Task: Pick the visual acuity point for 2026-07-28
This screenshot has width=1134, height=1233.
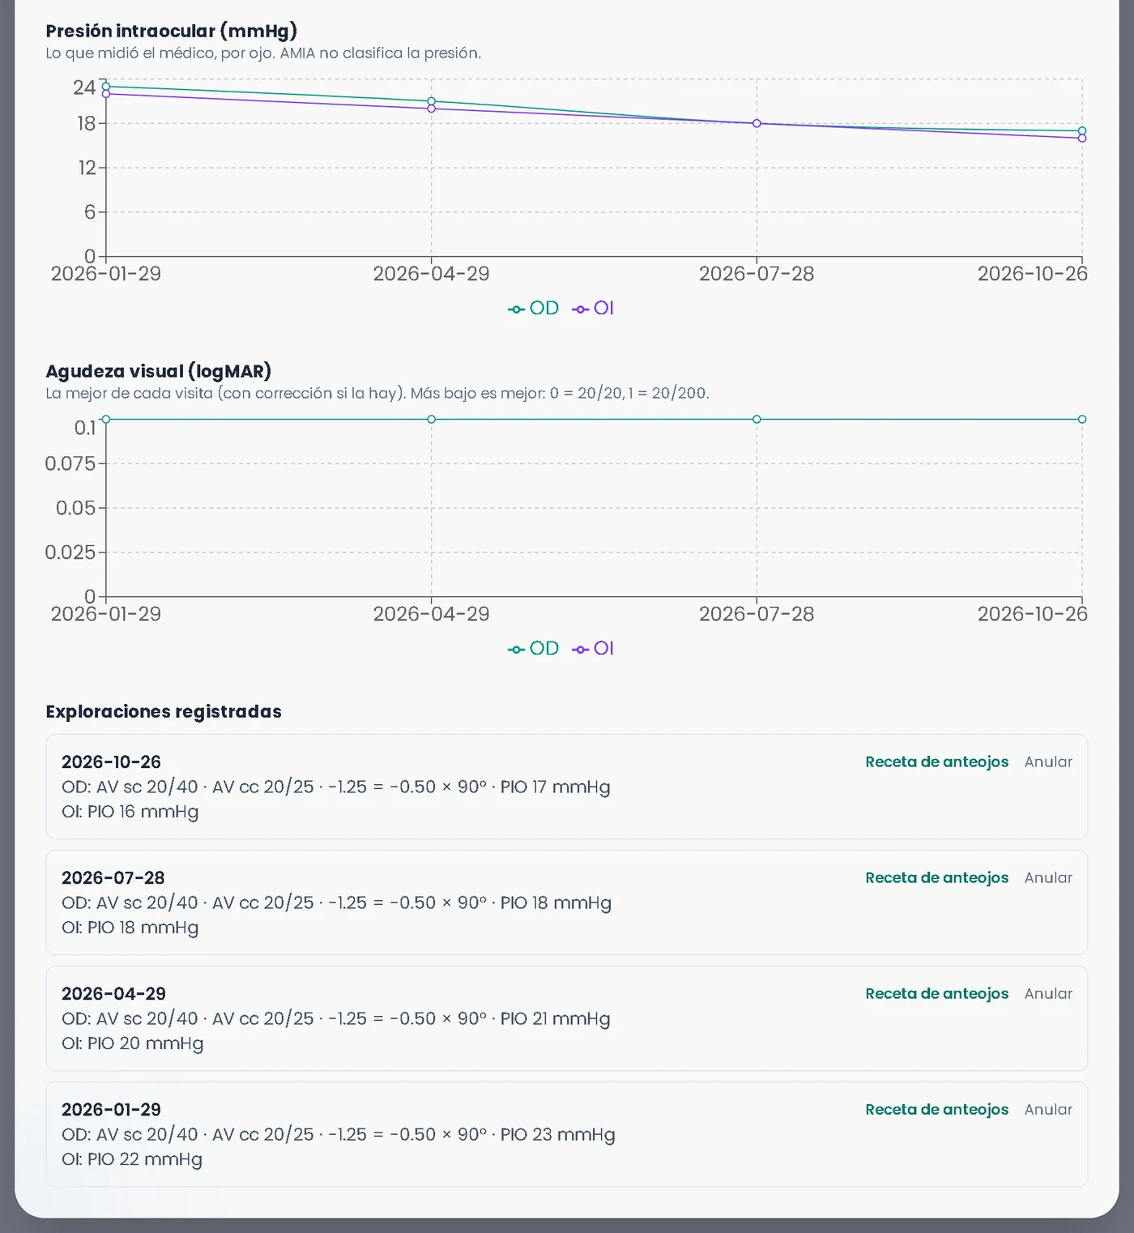Action: (757, 420)
